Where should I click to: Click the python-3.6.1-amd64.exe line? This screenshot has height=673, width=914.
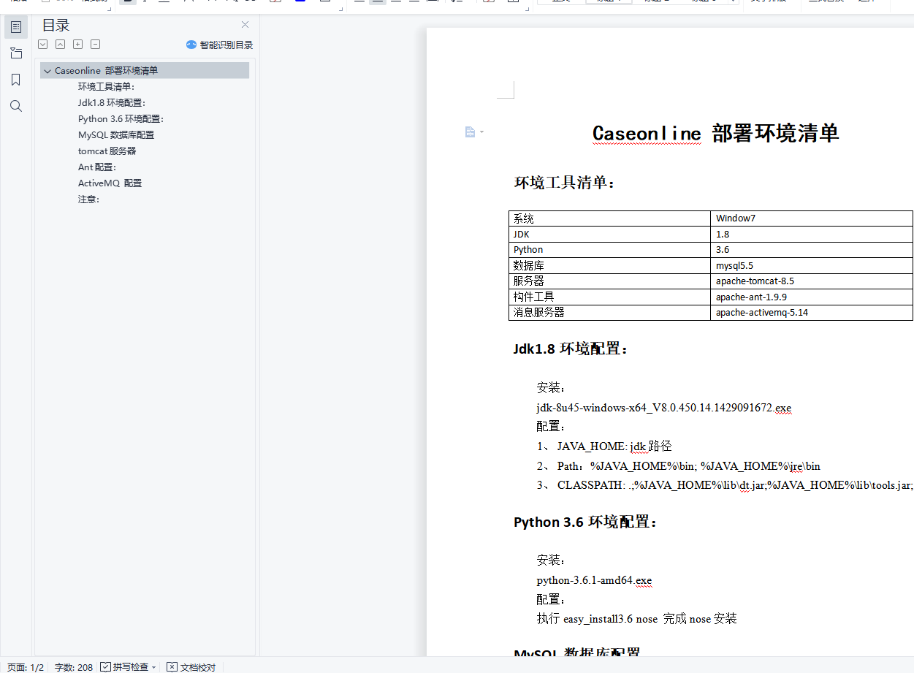(x=594, y=581)
